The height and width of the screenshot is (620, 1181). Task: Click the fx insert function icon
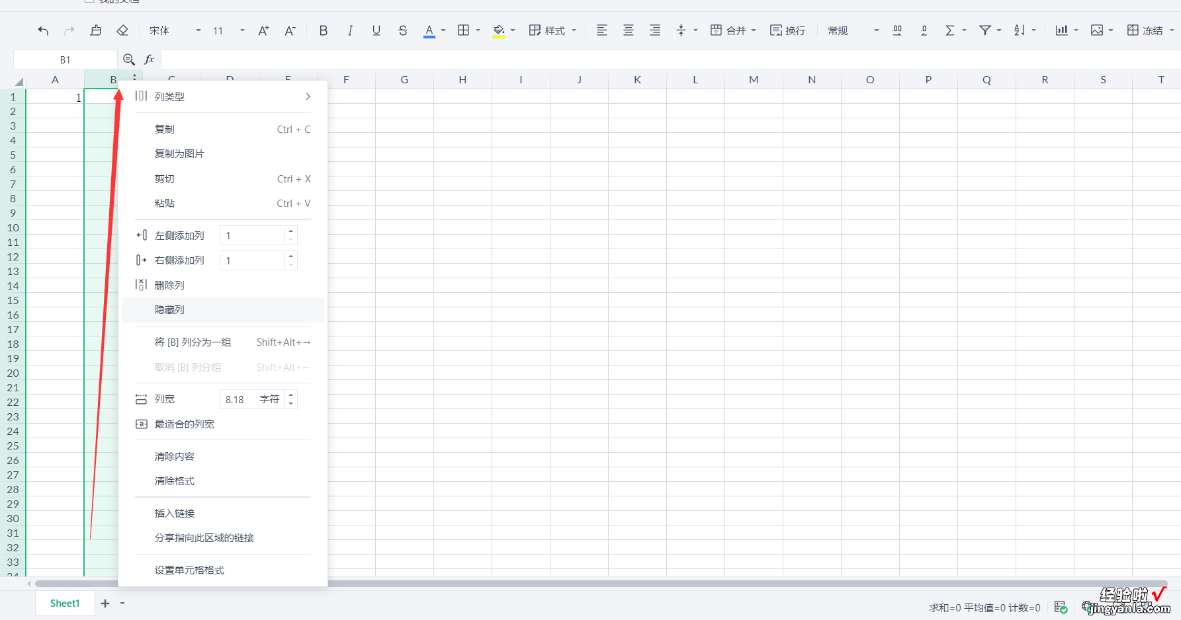(150, 59)
